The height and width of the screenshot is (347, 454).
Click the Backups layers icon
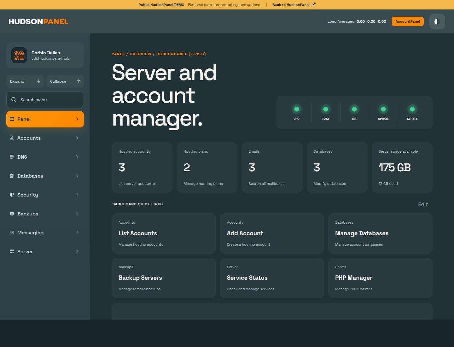(12, 214)
